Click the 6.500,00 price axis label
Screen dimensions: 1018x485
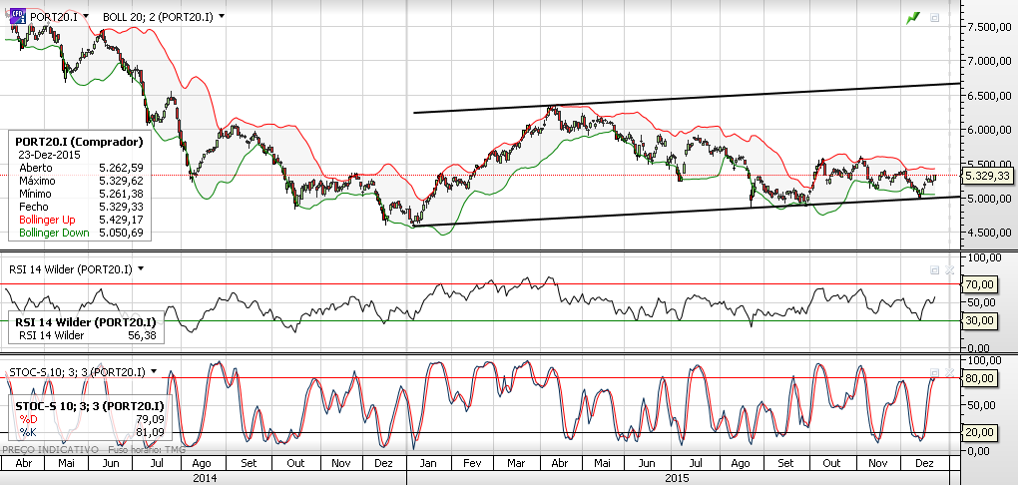(989, 96)
